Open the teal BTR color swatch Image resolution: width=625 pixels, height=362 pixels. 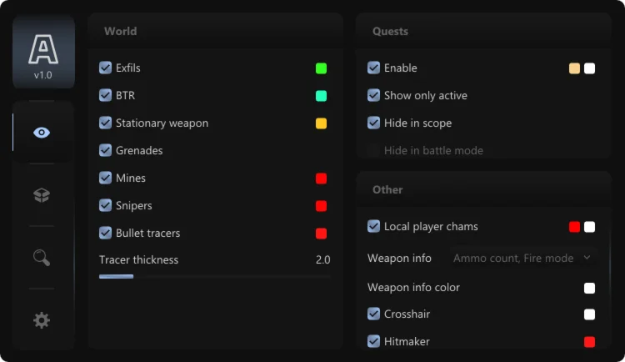(x=321, y=96)
